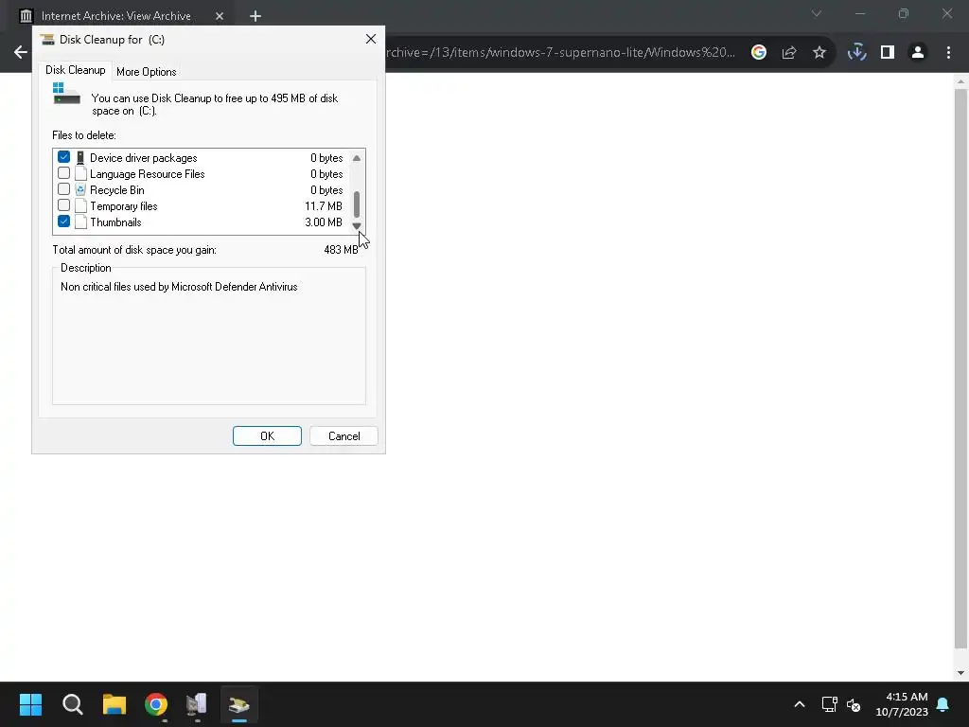Click the Disk Cleanup taskbar icon
Viewport: 969px width, 727px height.
coord(239,704)
